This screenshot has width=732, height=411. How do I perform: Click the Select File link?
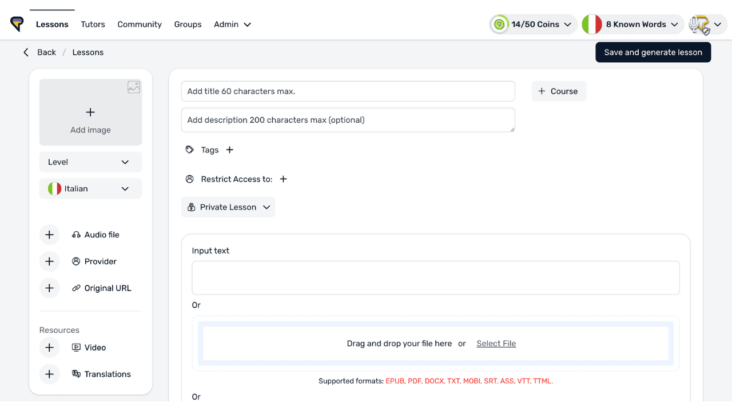point(496,344)
